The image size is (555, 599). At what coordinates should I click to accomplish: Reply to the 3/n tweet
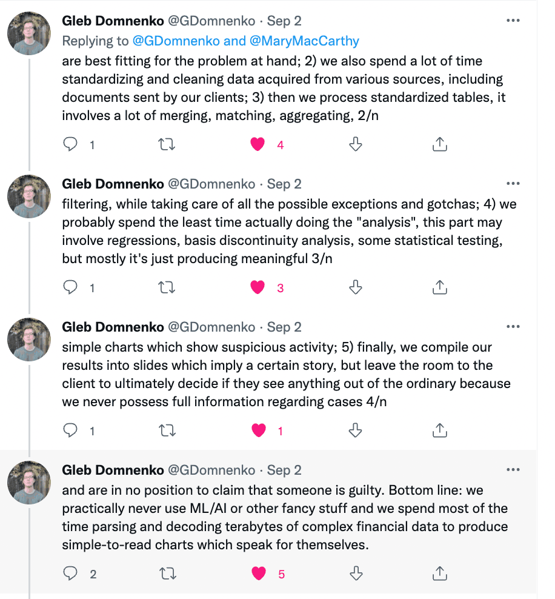click(x=71, y=287)
